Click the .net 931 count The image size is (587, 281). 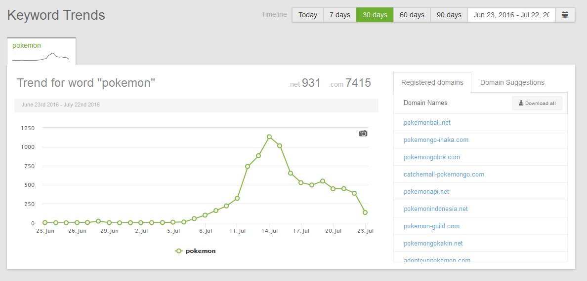[305, 83]
